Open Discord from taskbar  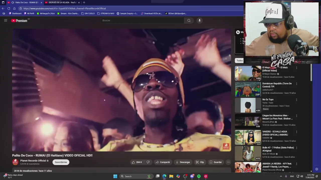click(x=192, y=176)
